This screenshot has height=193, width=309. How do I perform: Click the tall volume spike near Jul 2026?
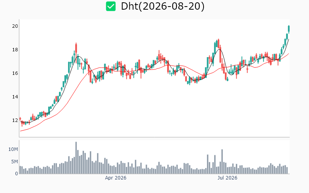click(x=222, y=161)
